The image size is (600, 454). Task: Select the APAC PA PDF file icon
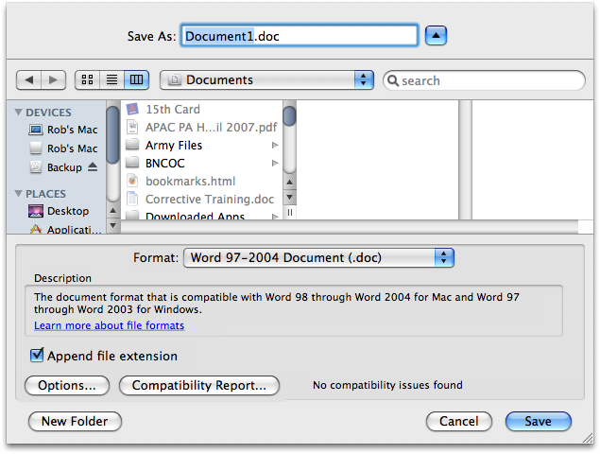pos(132,127)
